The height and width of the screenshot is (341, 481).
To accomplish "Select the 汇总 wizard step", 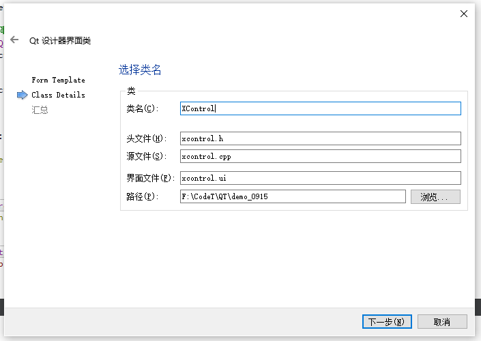I will coord(40,110).
